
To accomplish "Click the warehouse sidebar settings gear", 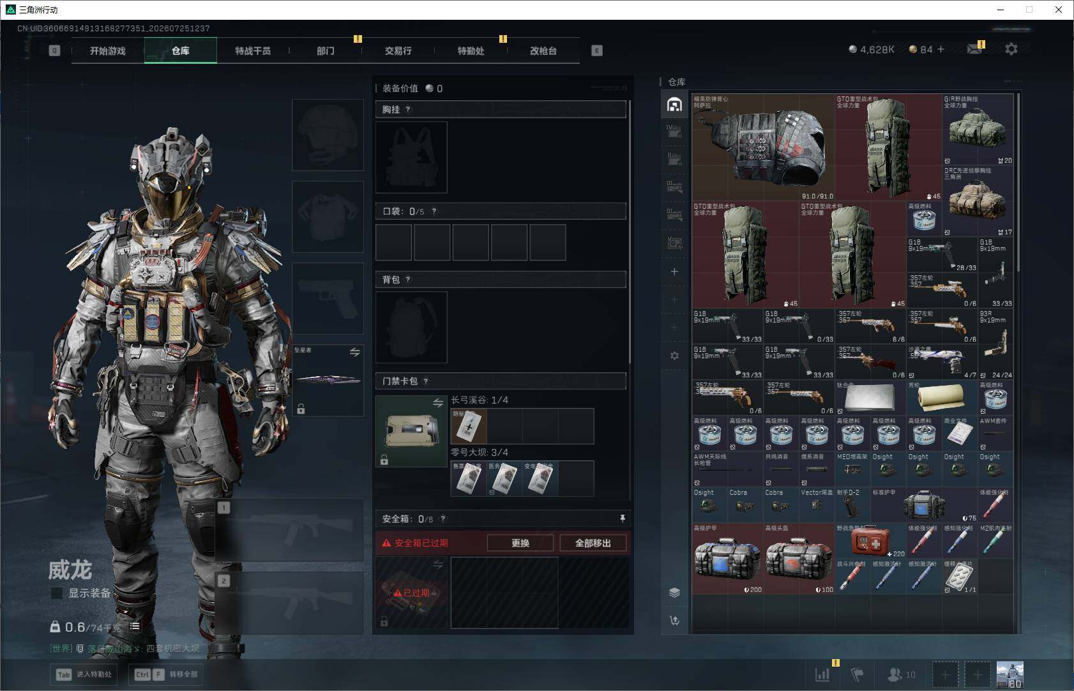I will [x=674, y=356].
